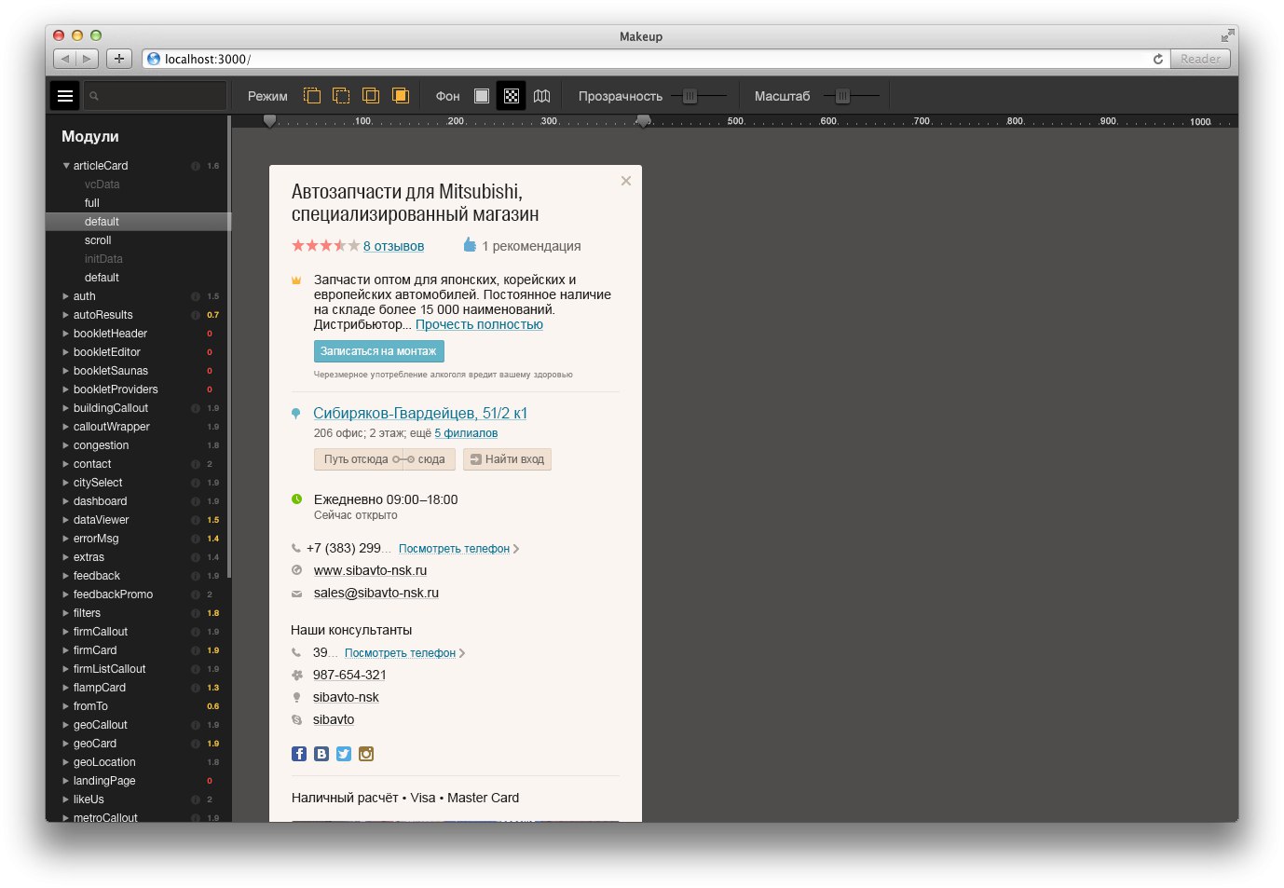The width and height of the screenshot is (1284, 888).
Task: Click info icon next to articleCard
Action: [x=196, y=166]
